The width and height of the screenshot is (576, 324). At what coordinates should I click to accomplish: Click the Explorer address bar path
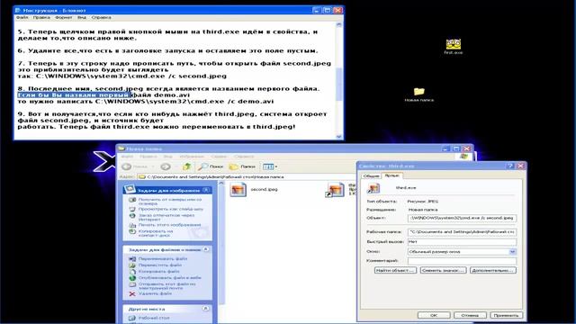pos(215,176)
